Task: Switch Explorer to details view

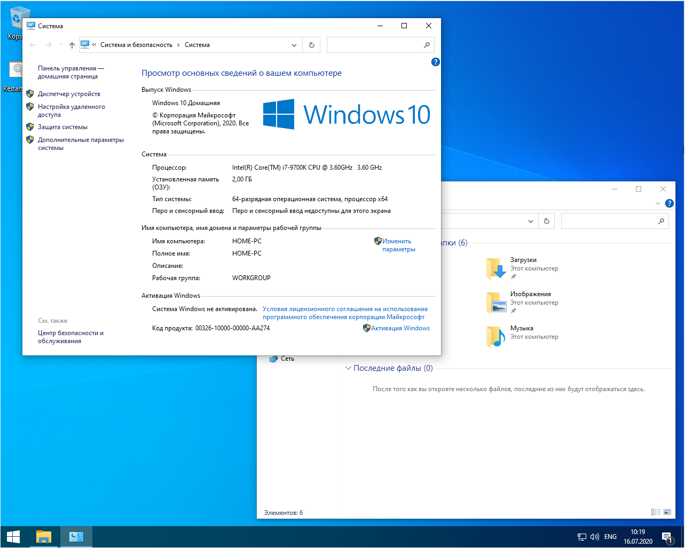Action: (x=656, y=512)
